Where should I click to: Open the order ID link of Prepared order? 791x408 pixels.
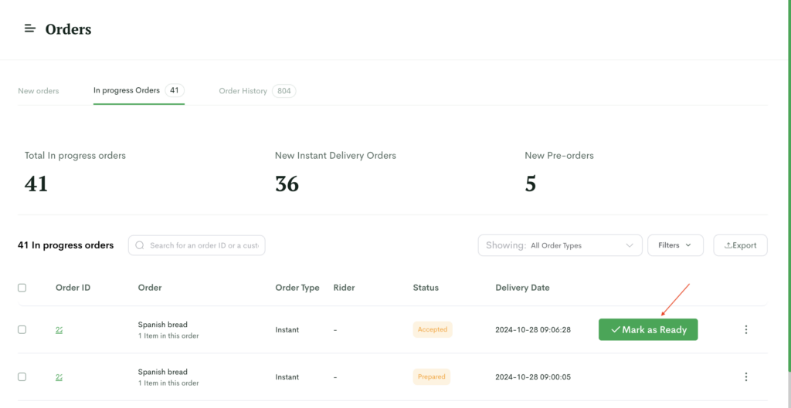click(x=59, y=377)
